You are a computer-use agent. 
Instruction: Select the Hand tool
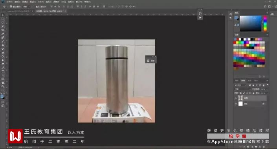tap(3, 83)
